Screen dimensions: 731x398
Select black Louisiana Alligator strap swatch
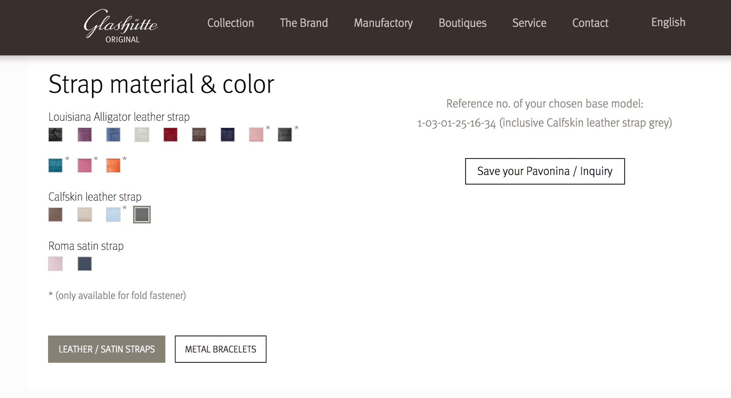click(55, 134)
